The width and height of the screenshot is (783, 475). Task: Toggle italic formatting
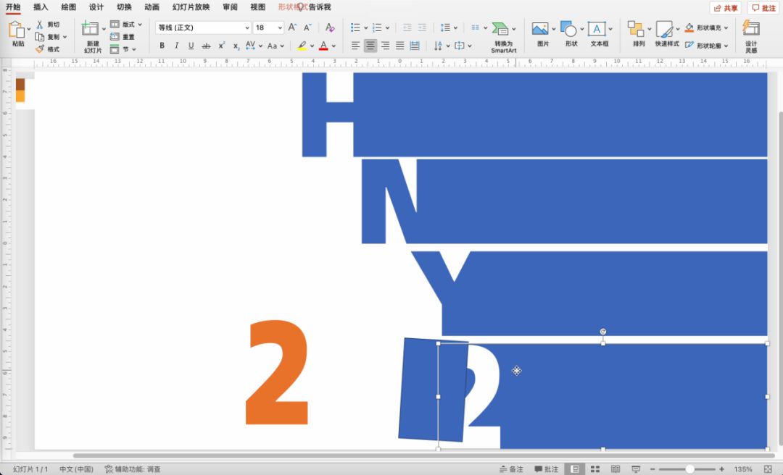pos(176,46)
